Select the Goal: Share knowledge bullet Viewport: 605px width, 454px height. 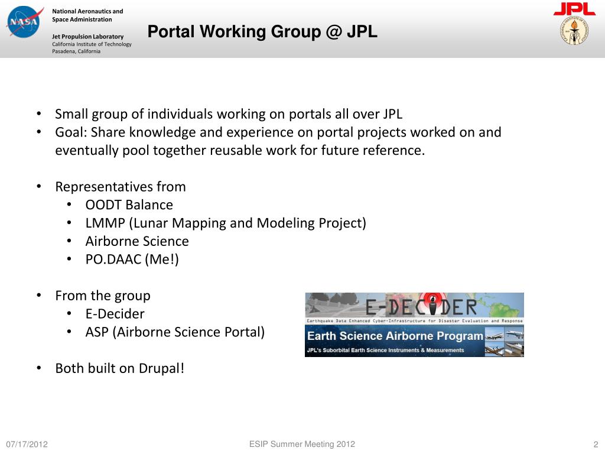(278, 132)
